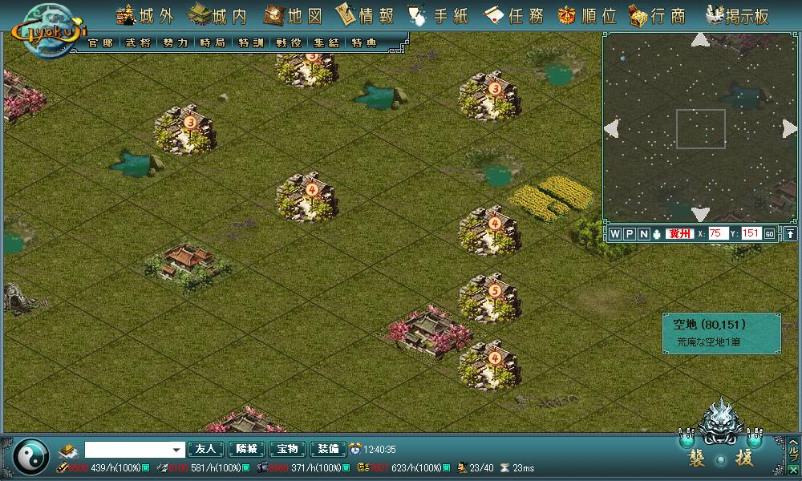Open the 宝物 treasures panel

click(x=287, y=449)
